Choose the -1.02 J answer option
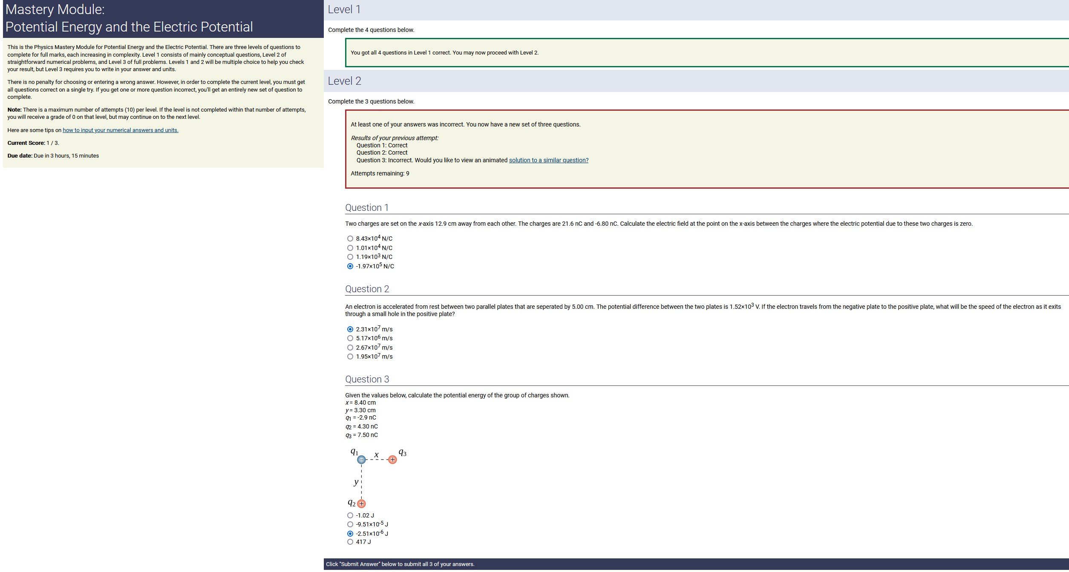The height and width of the screenshot is (572, 1069). pyautogui.click(x=350, y=515)
